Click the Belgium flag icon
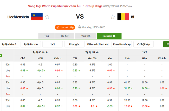The image size is (169, 111). [x=123, y=17]
